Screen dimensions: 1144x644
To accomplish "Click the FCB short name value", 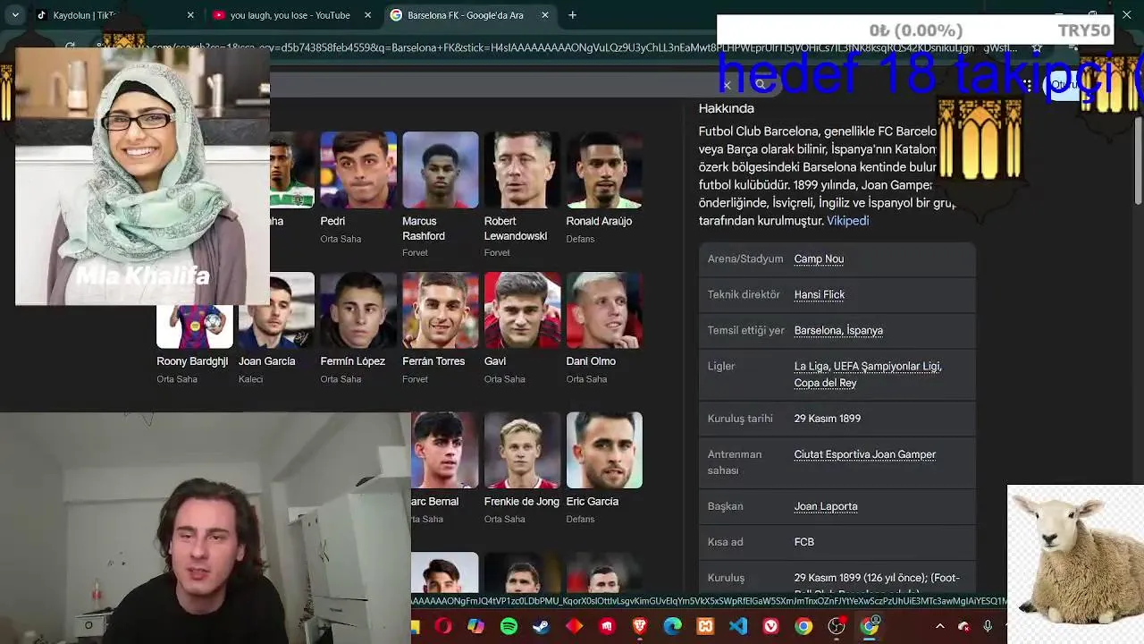I will click(x=804, y=542).
